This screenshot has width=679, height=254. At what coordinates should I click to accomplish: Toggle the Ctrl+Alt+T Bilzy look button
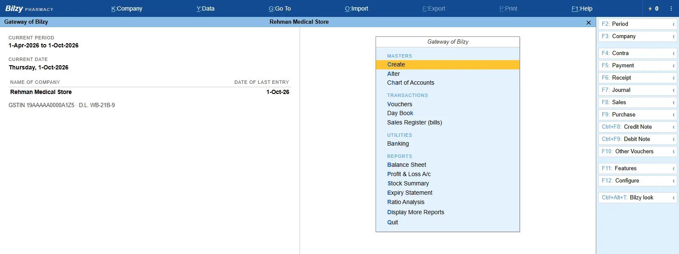click(637, 198)
